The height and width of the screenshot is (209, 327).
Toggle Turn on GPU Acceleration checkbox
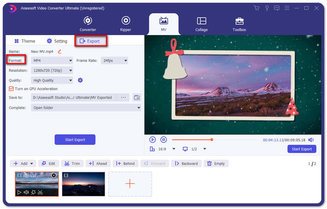[x=11, y=89]
